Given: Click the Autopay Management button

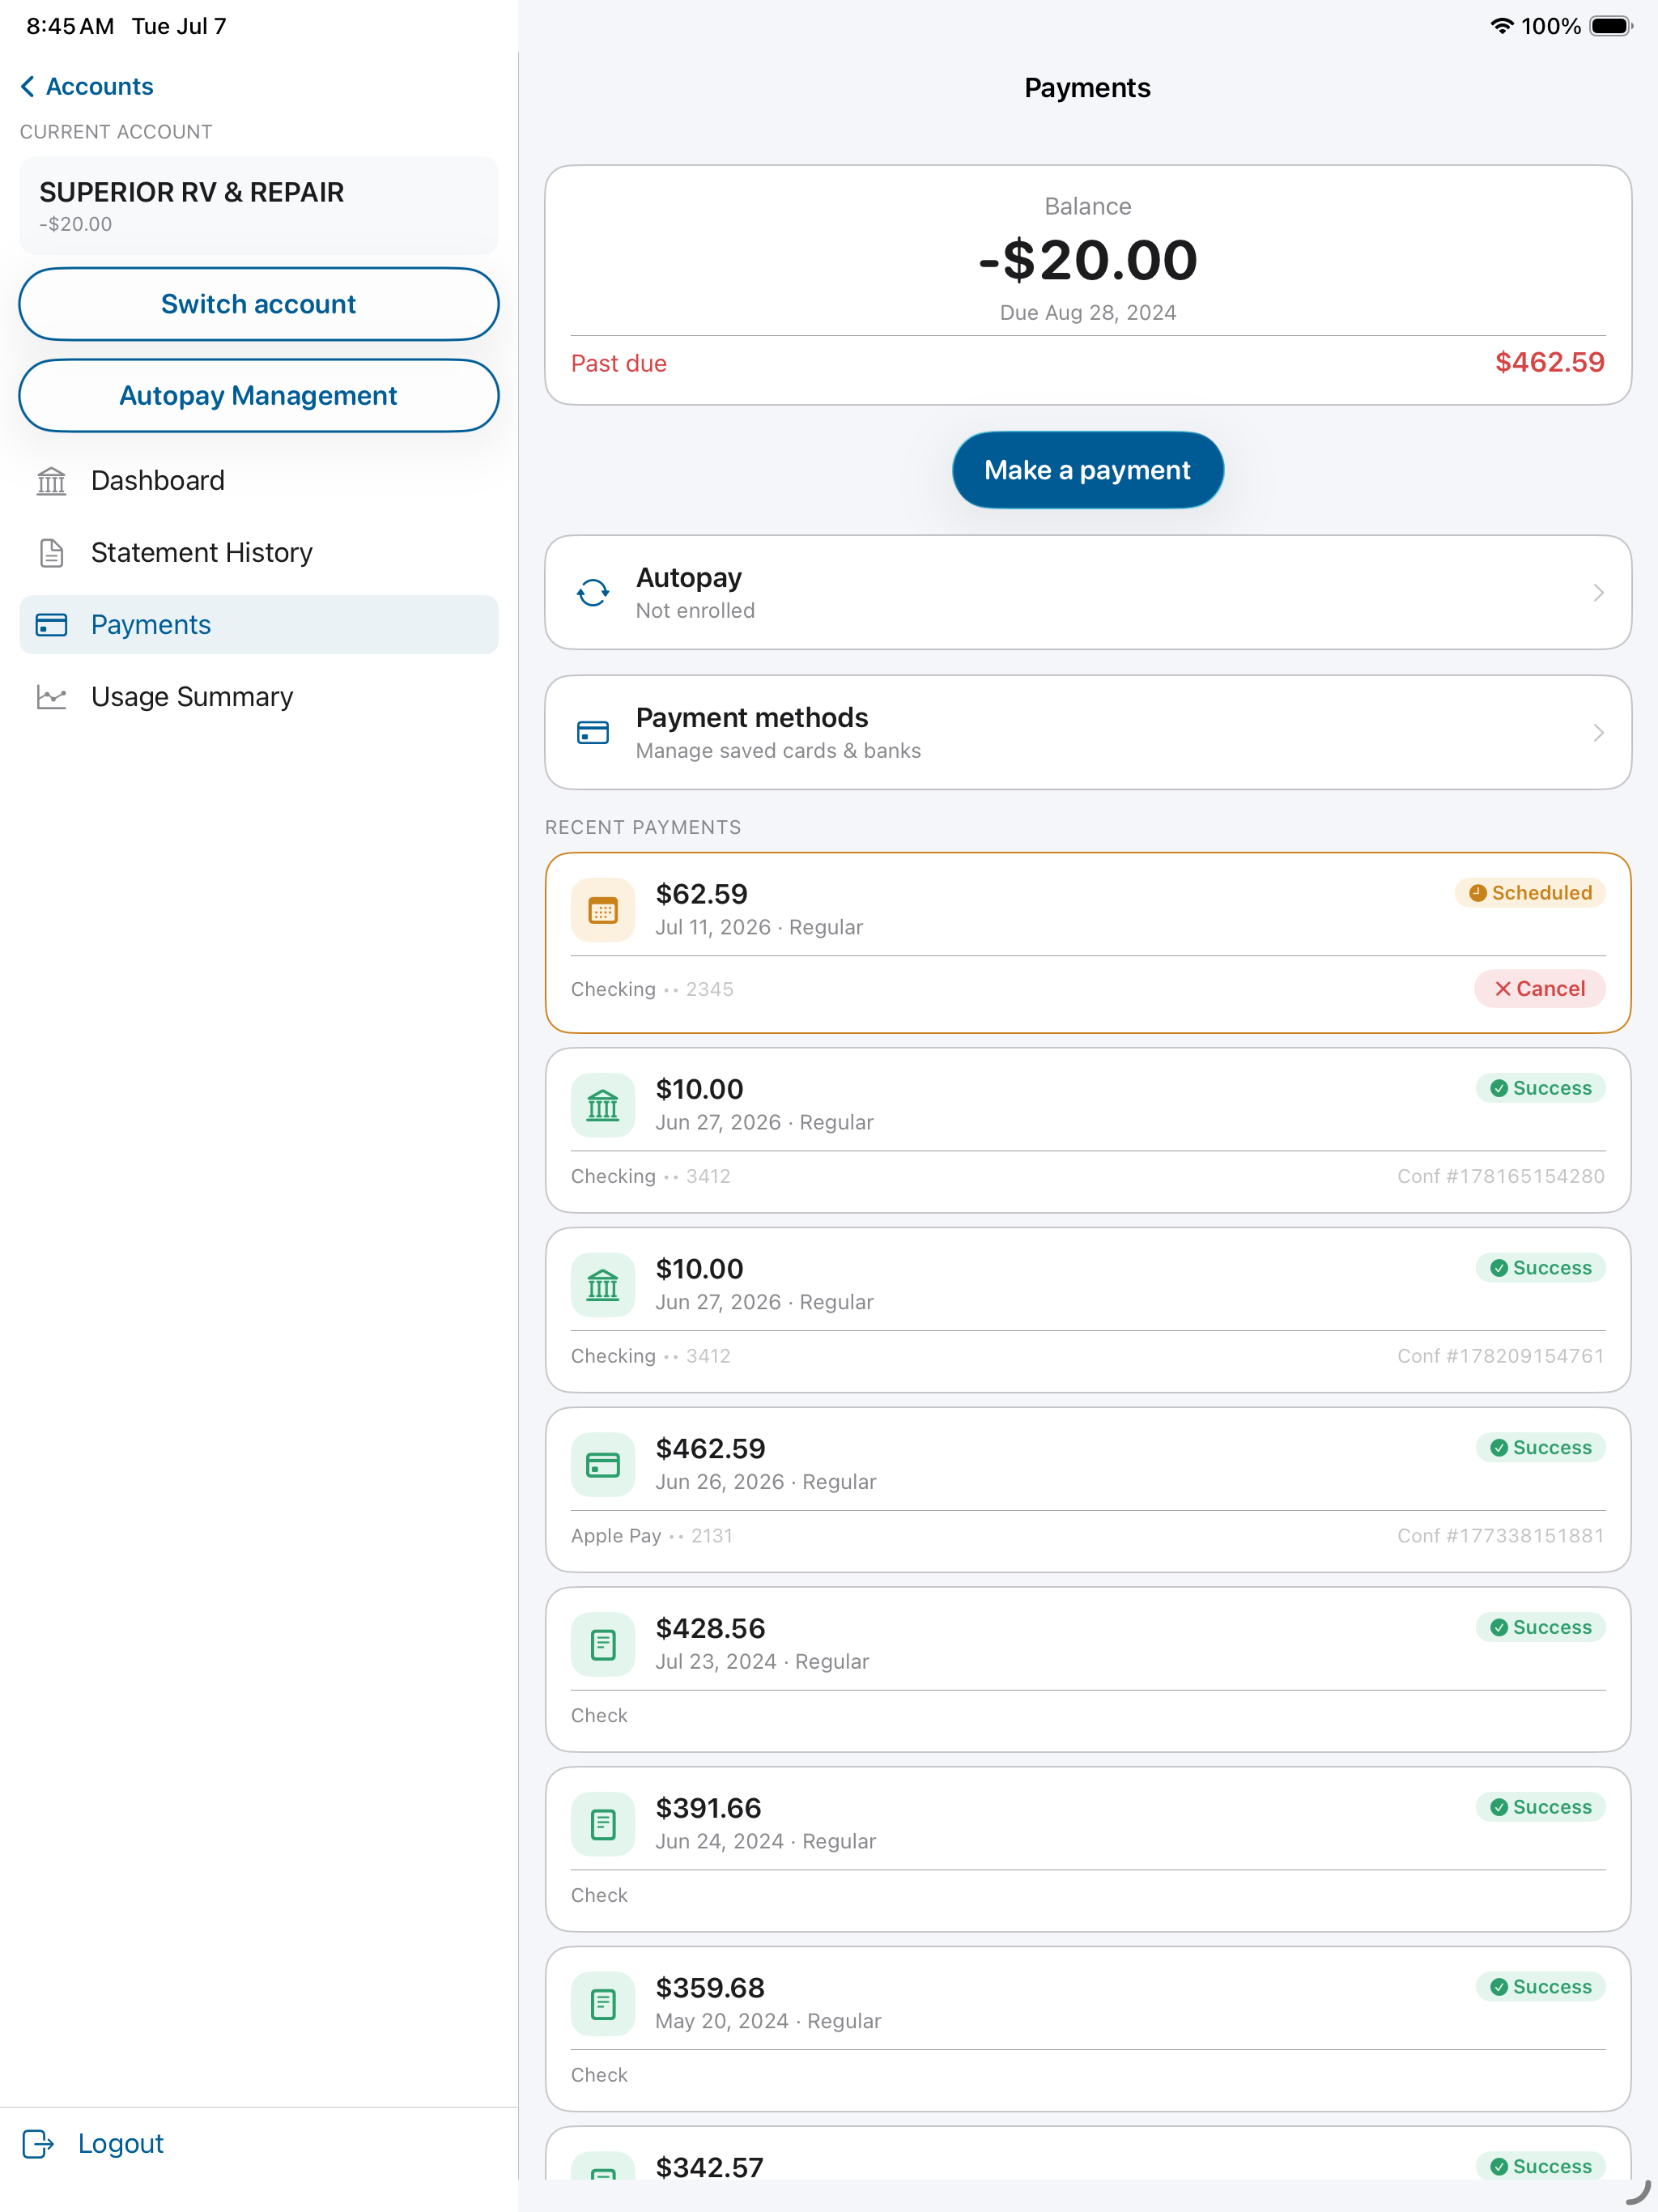Looking at the screenshot, I should click(259, 396).
